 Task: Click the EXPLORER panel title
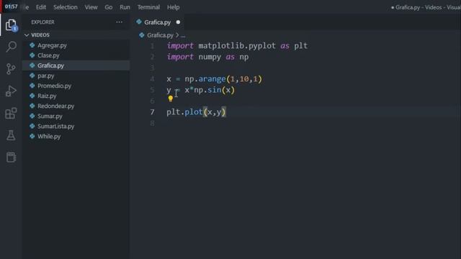[x=43, y=22]
